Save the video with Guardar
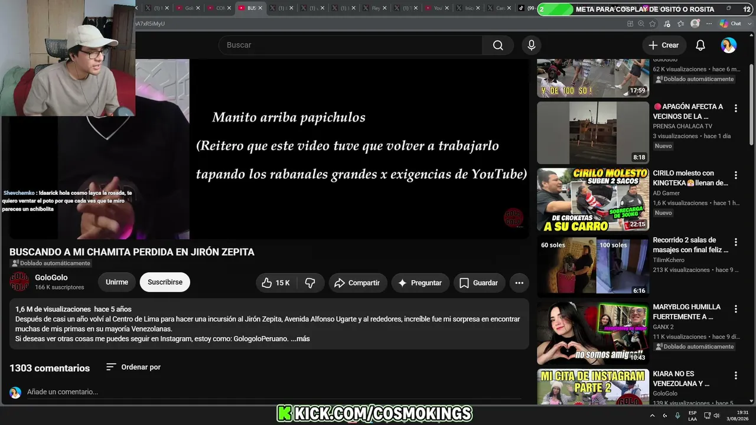 coord(479,283)
